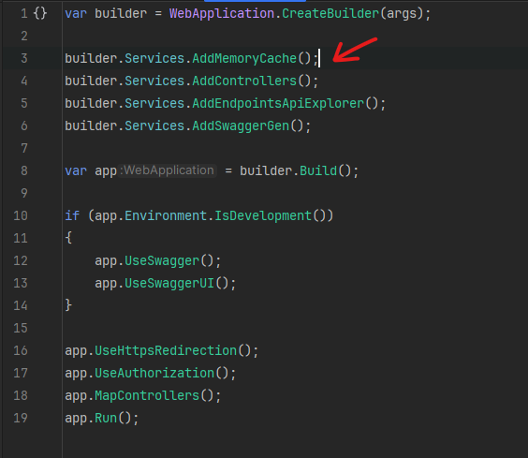Click the args parameter on line 1
The height and width of the screenshot is (458, 528).
(402, 14)
